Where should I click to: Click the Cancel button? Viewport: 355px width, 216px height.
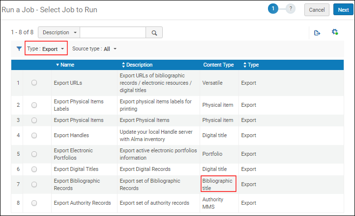(317, 10)
